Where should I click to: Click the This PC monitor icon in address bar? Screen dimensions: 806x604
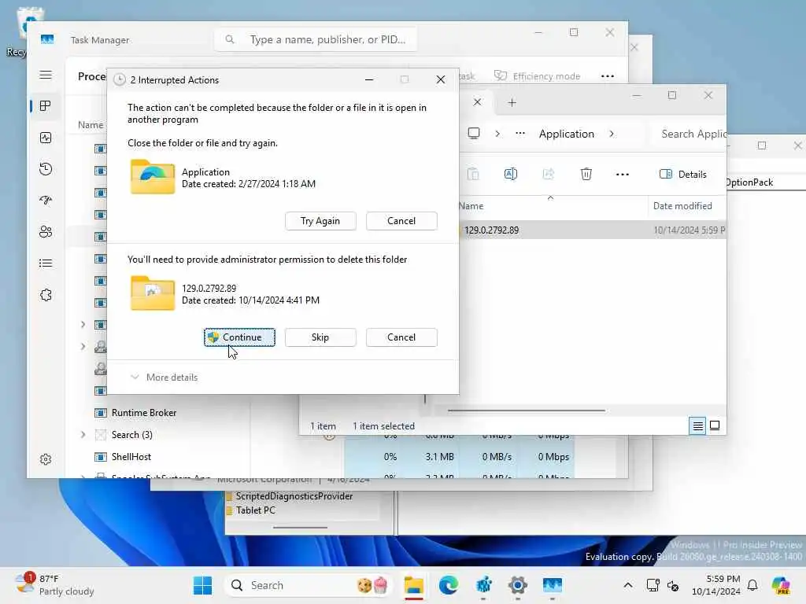coord(474,134)
